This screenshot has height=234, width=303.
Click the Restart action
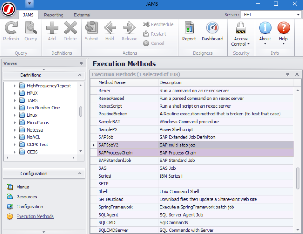click(155, 34)
